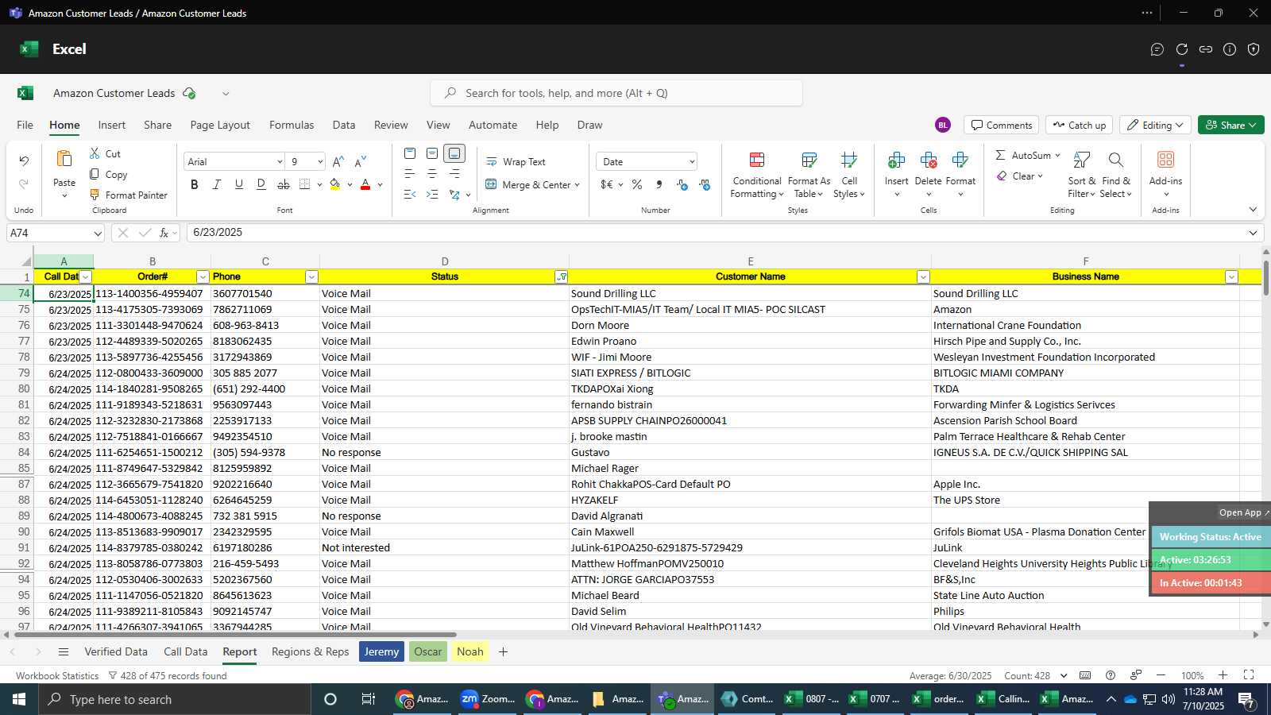
Task: Open Sort & Filter menu
Action: [1081, 175]
